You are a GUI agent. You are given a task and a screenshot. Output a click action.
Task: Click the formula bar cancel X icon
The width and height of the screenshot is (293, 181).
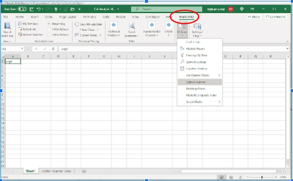pyautogui.click(x=36, y=49)
